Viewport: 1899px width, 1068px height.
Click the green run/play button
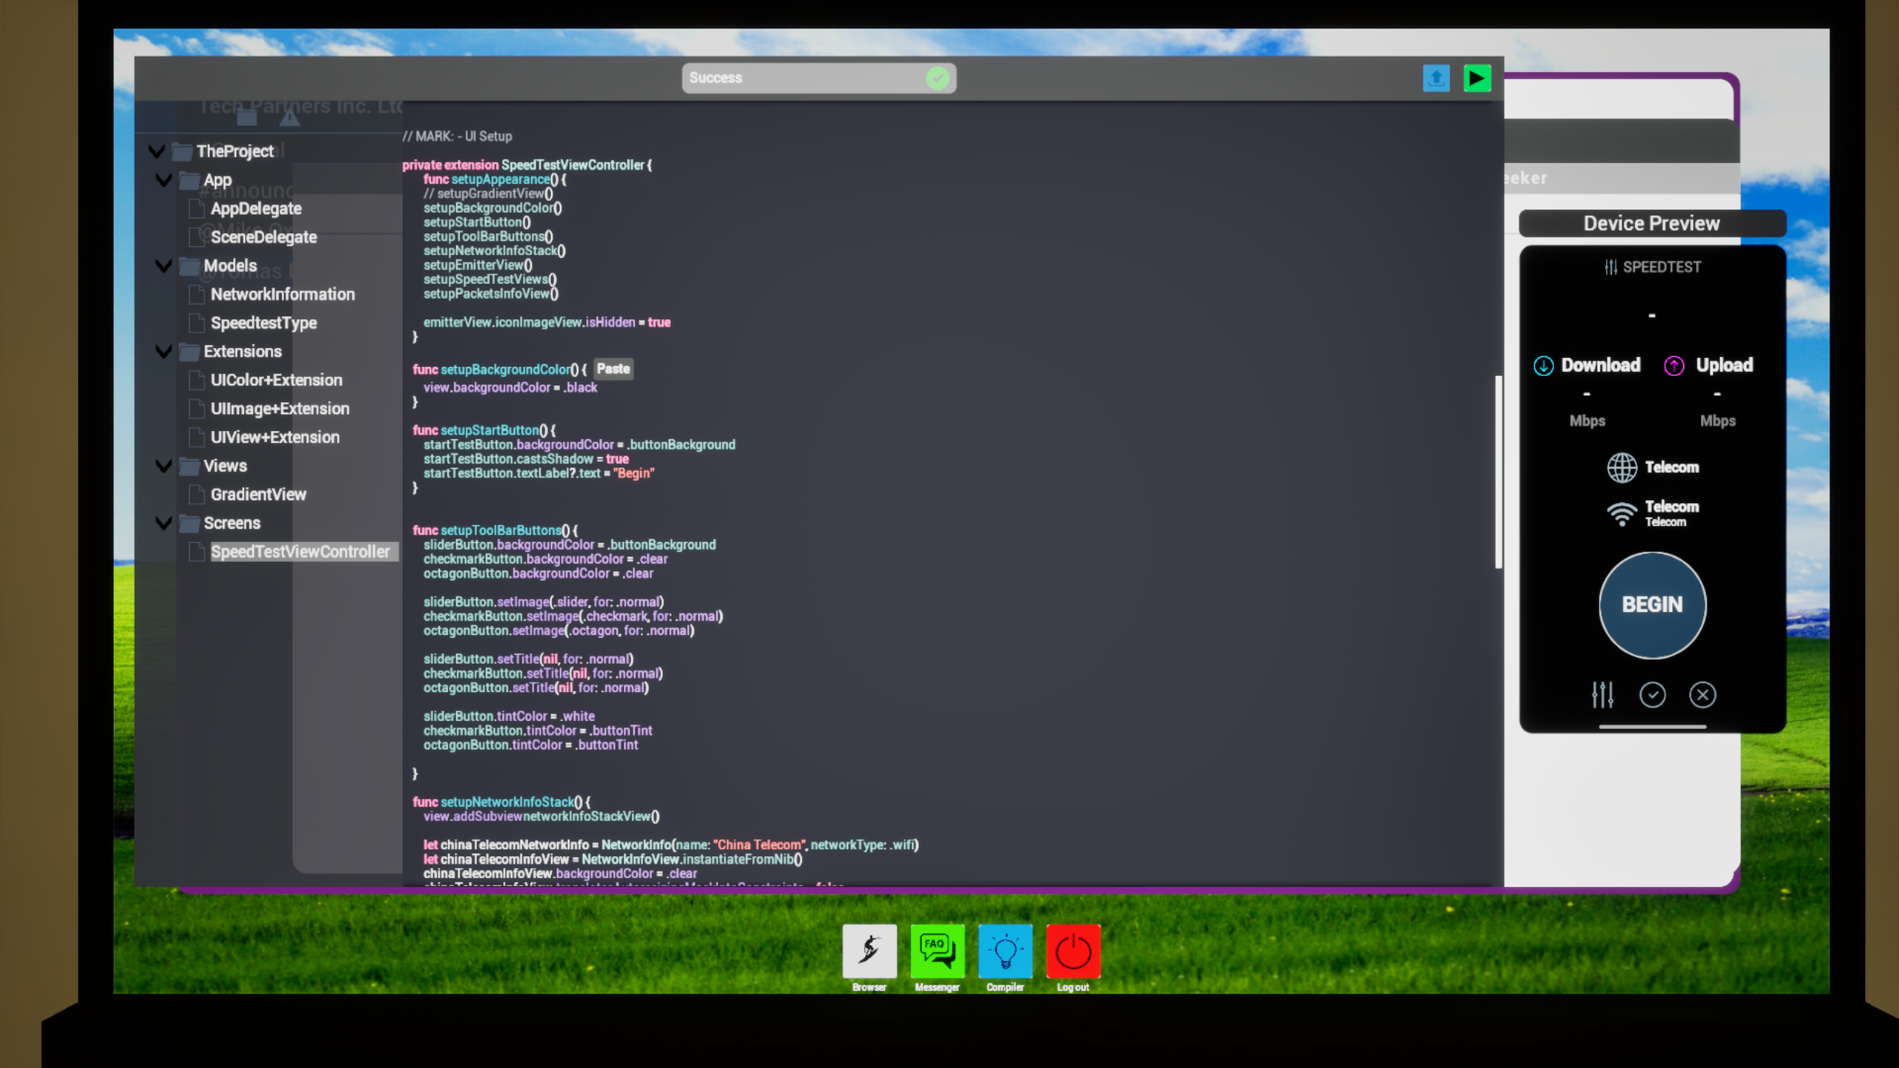1477,78
